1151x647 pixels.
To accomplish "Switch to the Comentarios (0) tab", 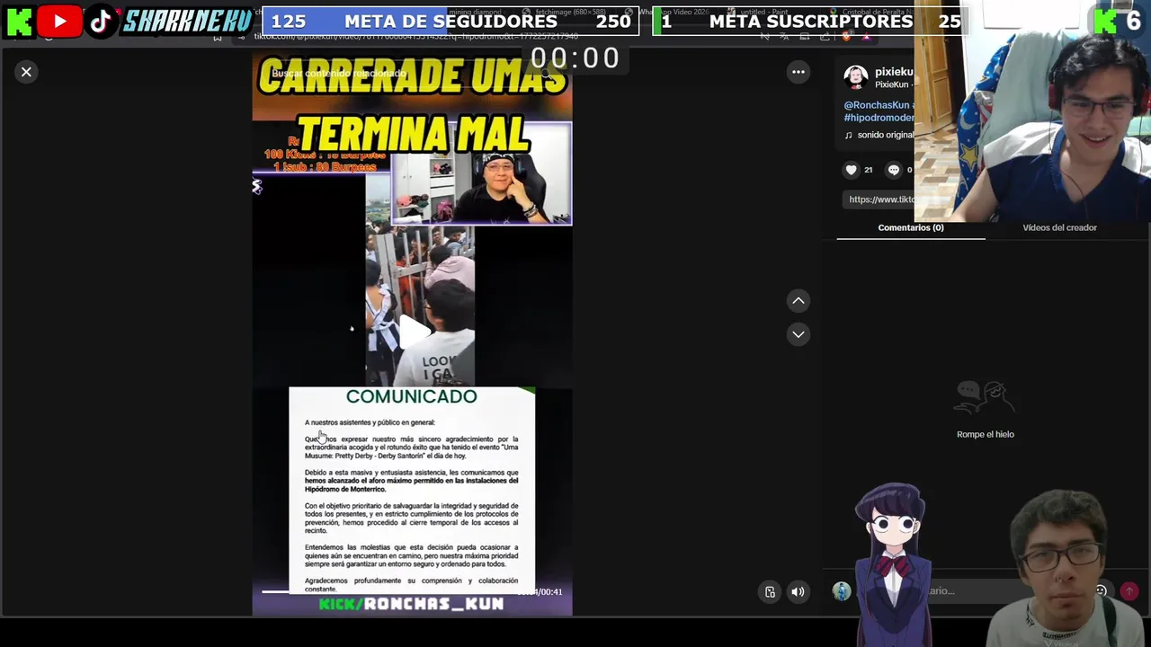I will (x=911, y=227).
